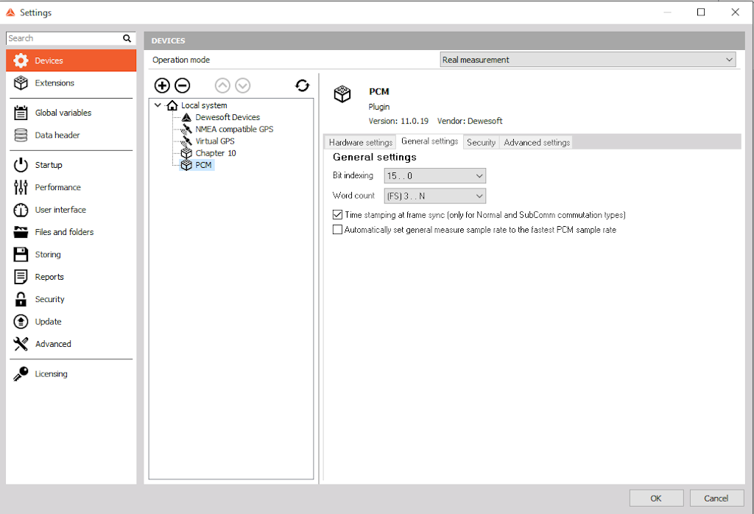The image size is (754, 514).
Task: Open the Advanced settings tab
Action: pyautogui.click(x=537, y=142)
